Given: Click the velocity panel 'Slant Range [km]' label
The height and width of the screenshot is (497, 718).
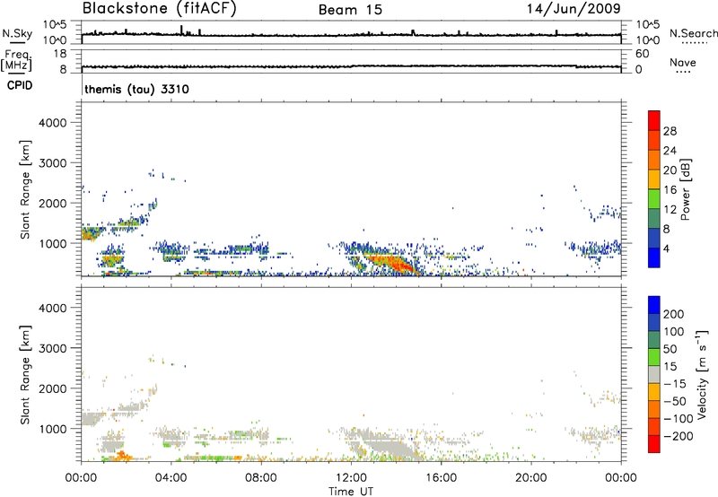Looking at the screenshot, I should coord(25,375).
